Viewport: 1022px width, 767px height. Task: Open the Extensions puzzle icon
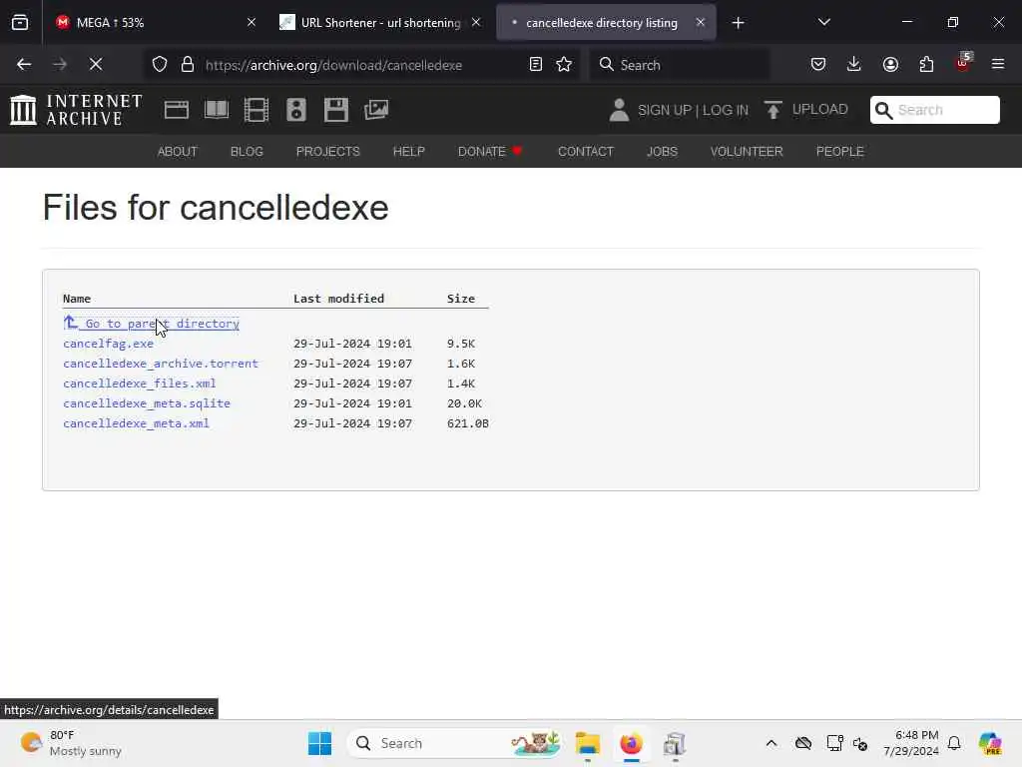coord(926,65)
